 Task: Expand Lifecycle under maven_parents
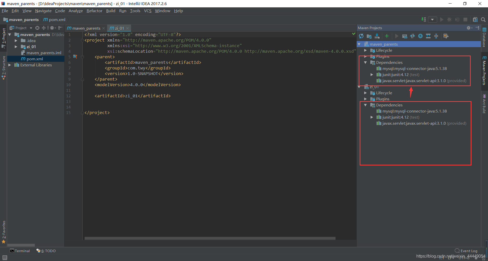[x=365, y=50]
